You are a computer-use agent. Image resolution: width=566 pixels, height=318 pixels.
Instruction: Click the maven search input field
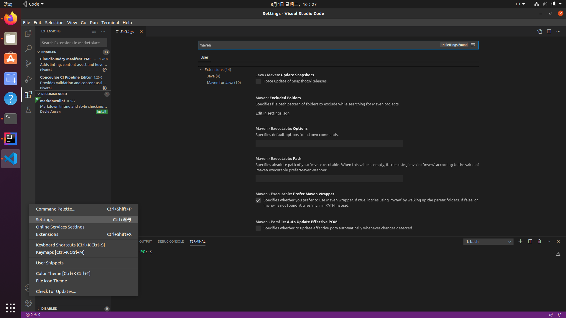click(338, 45)
